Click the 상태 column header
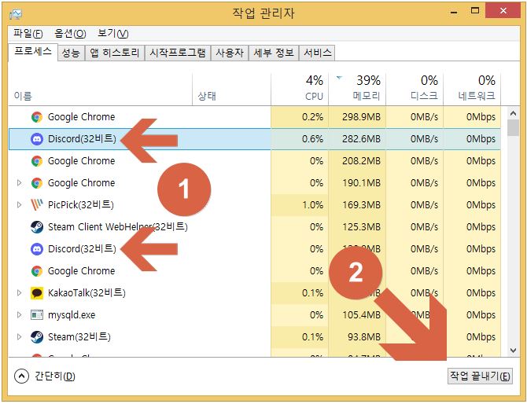Screen dimensions: 527x404 [231, 90]
